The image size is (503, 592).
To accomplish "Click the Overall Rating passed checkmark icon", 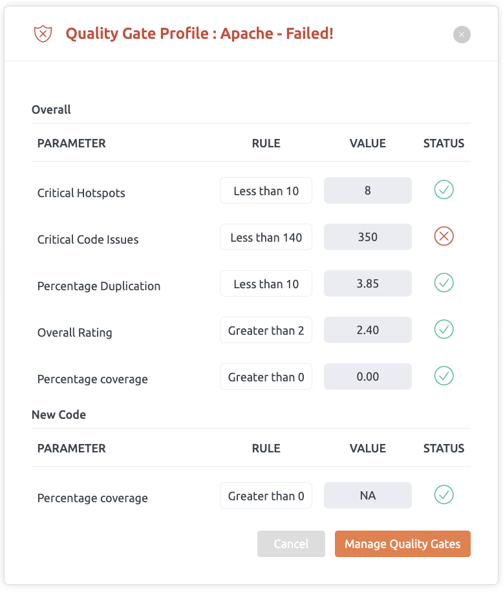I will 444,330.
